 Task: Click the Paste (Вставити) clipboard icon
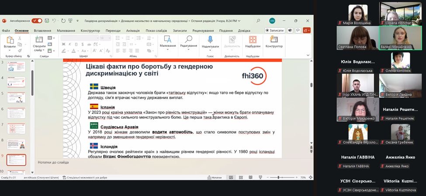pyautogui.click(x=10, y=40)
